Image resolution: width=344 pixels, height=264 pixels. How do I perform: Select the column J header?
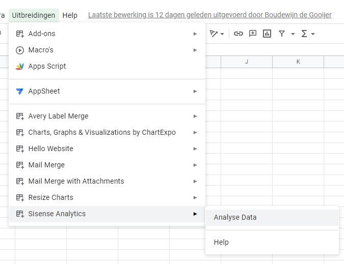tap(247, 62)
